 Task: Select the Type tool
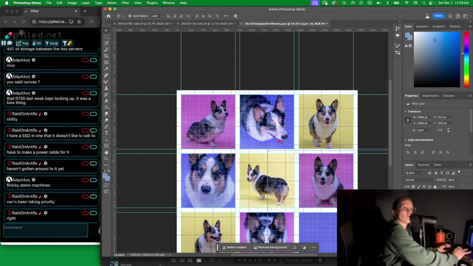[x=106, y=133]
